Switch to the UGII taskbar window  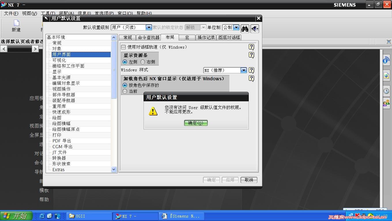tap(89, 216)
